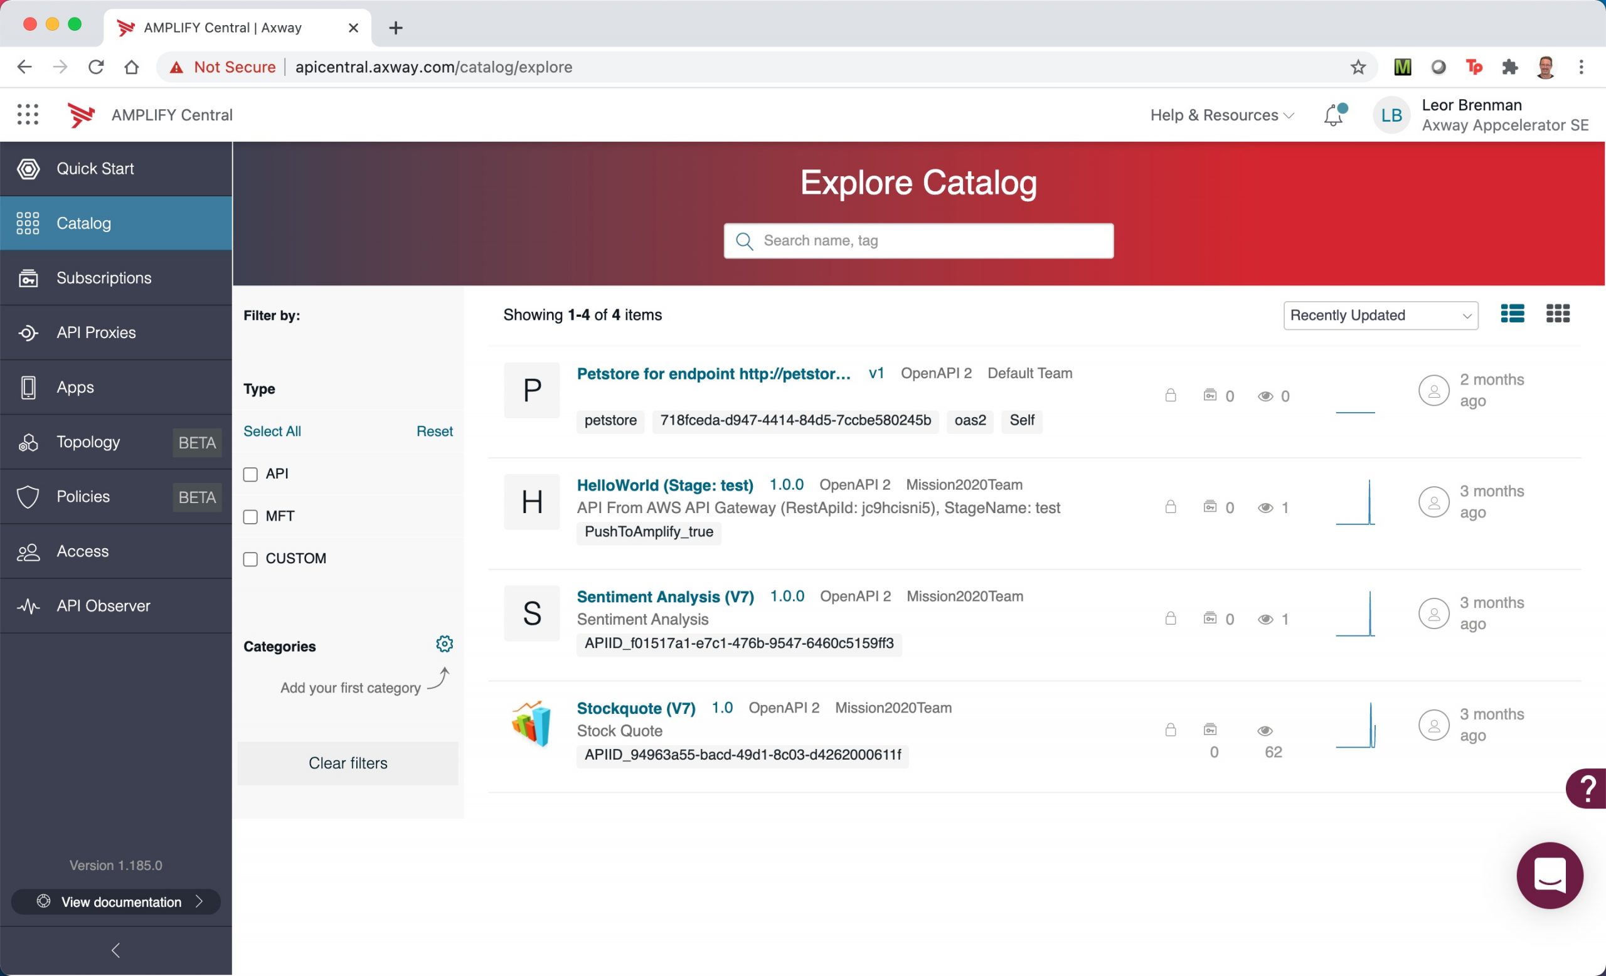Click subscriptions icon on HelloWorld row
1606x976 pixels.
tap(1210, 506)
